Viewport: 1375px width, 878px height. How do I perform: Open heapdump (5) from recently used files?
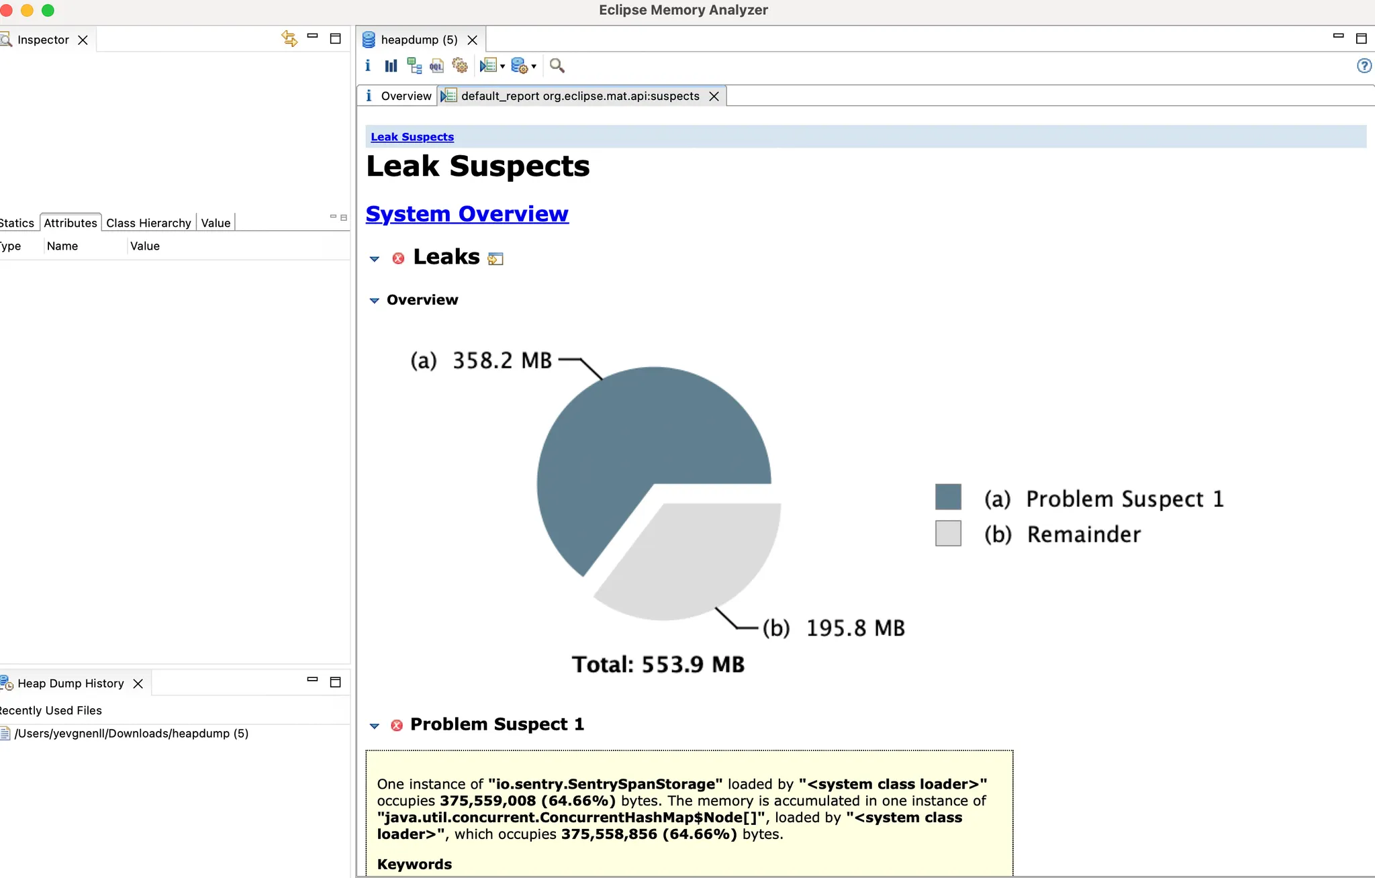click(131, 734)
